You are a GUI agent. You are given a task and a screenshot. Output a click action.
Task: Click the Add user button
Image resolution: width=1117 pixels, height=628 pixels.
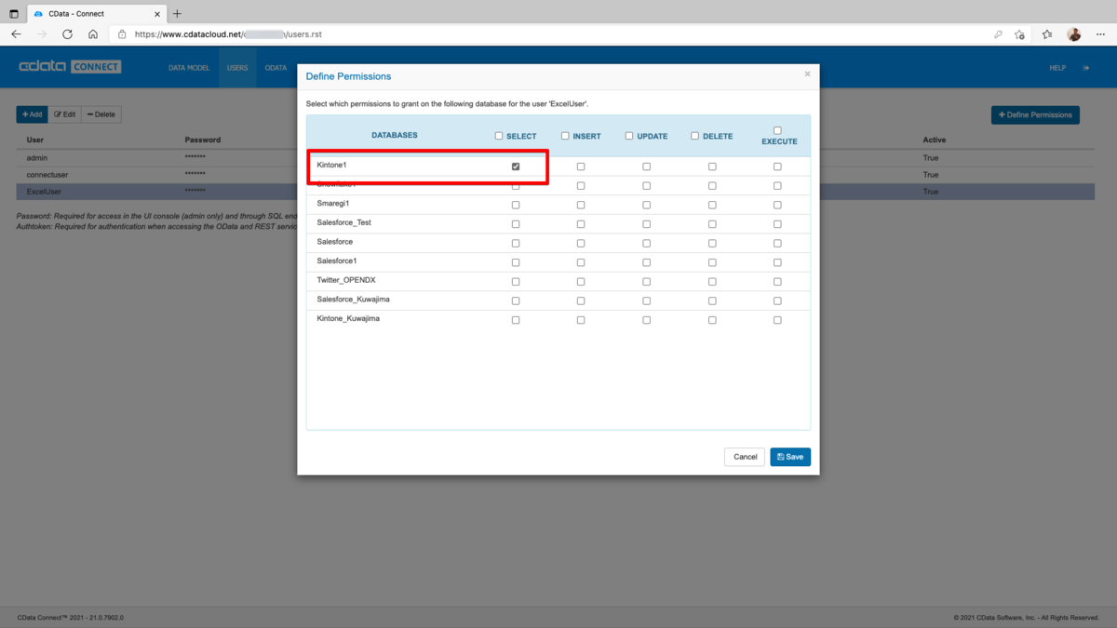coord(32,114)
